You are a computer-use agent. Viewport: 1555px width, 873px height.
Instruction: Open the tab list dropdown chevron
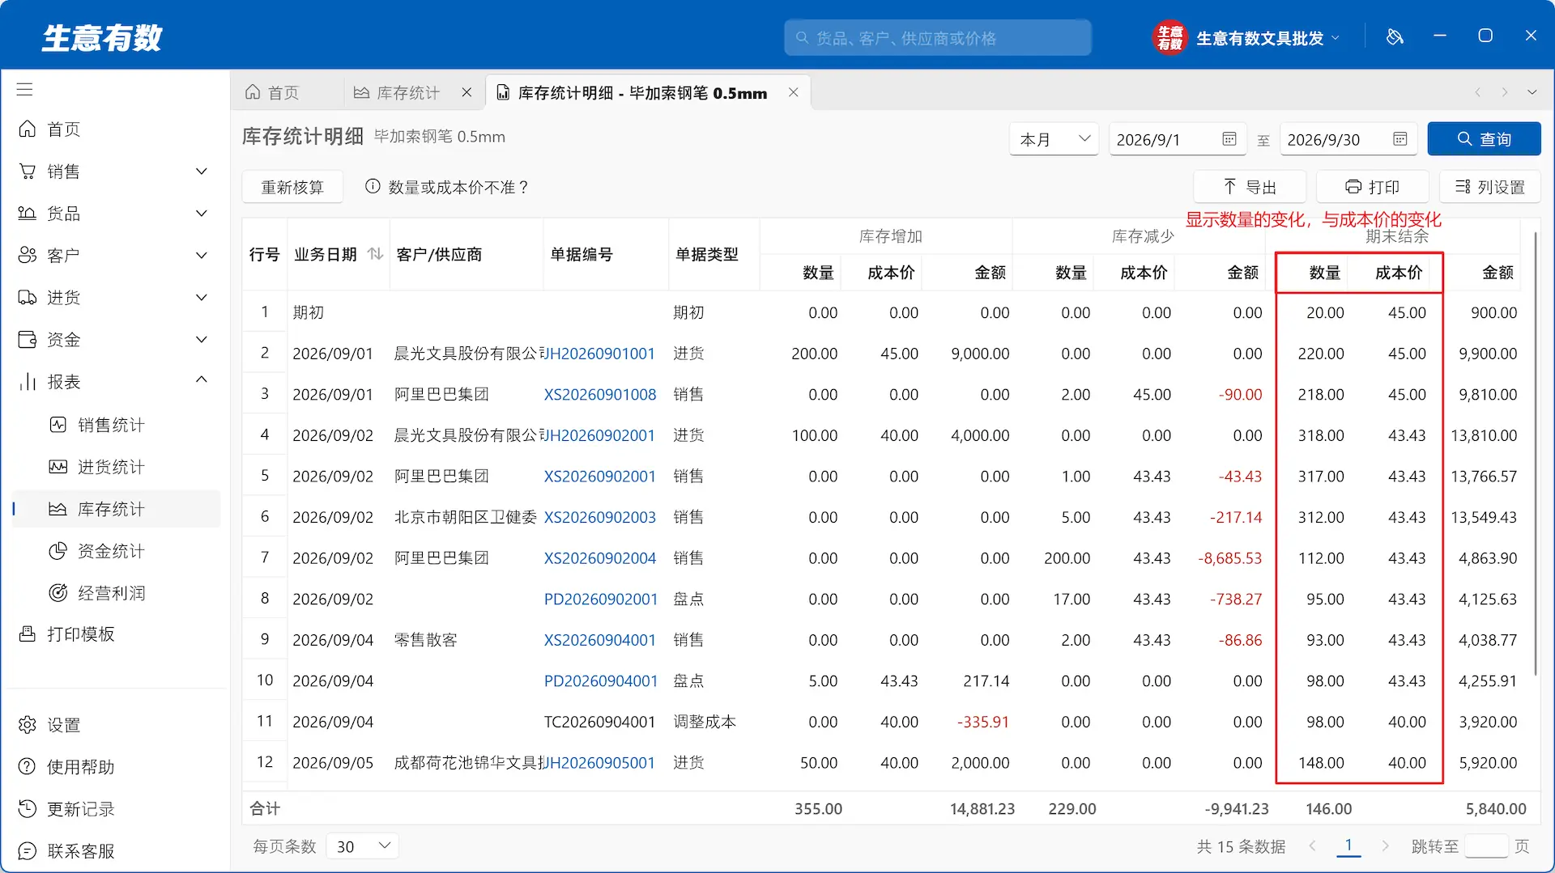point(1532,92)
